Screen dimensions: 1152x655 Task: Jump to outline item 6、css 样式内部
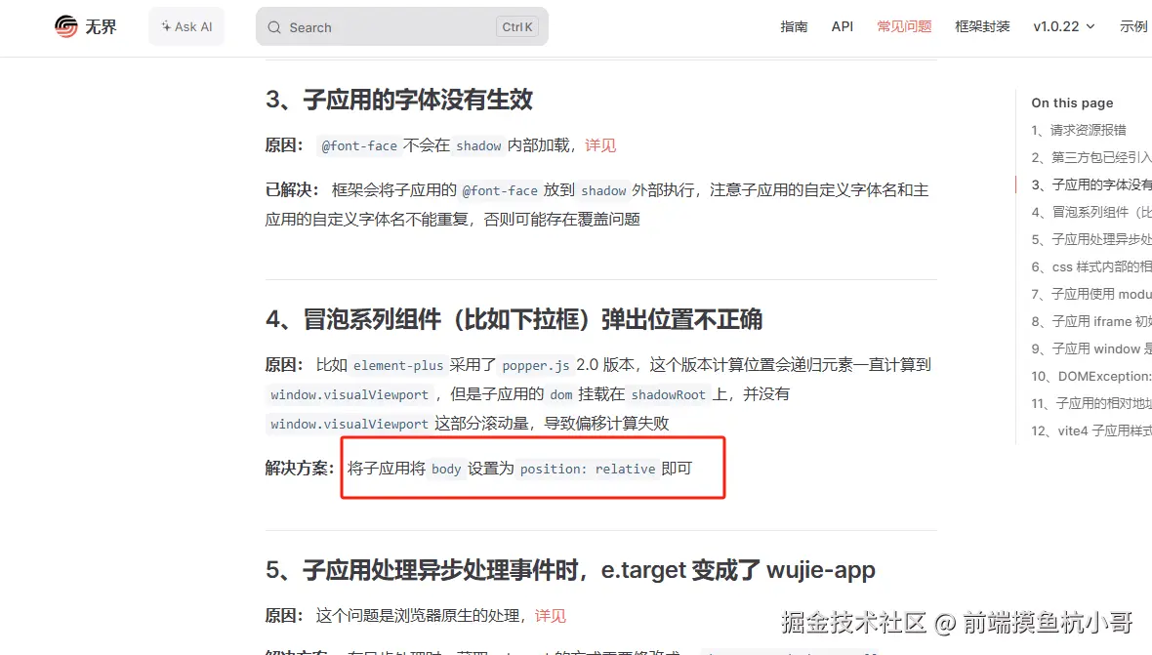(x=1091, y=266)
